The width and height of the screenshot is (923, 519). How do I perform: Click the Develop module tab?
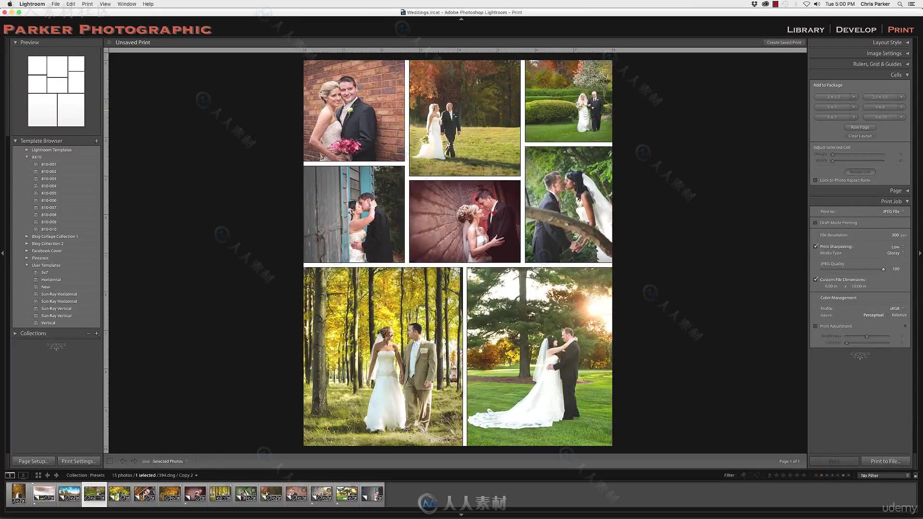(856, 29)
